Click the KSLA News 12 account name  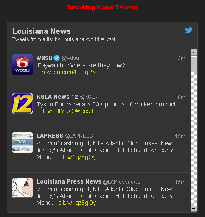pos(57,97)
